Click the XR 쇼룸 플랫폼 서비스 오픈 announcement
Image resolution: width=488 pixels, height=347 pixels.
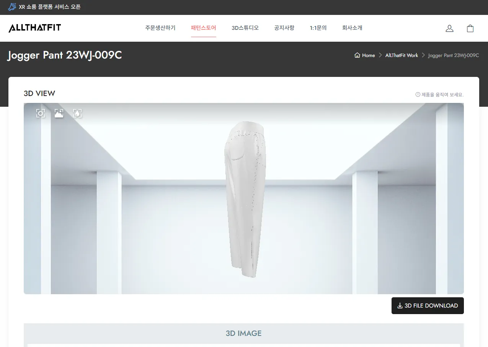(50, 7)
